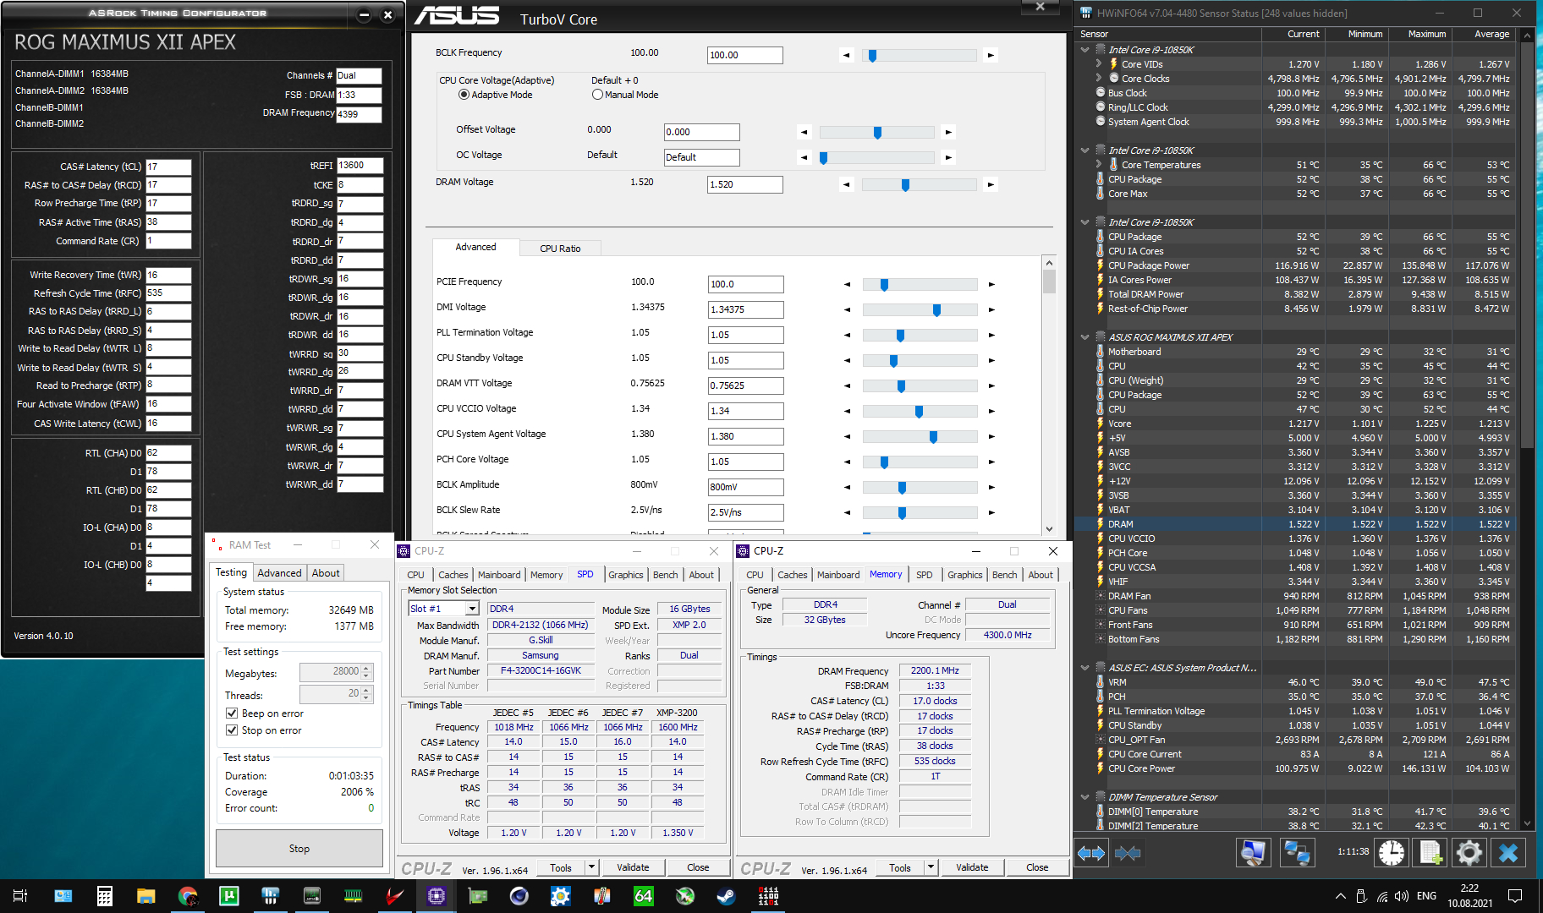Switch to Advanced tab in RAM Test
The width and height of the screenshot is (1543, 913).
point(279,573)
